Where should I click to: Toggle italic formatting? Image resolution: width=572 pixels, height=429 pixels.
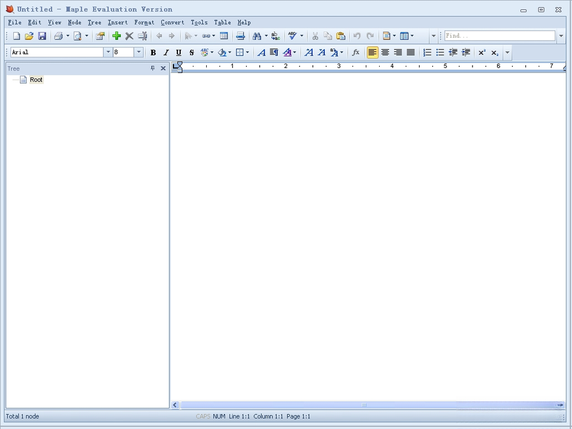click(166, 52)
